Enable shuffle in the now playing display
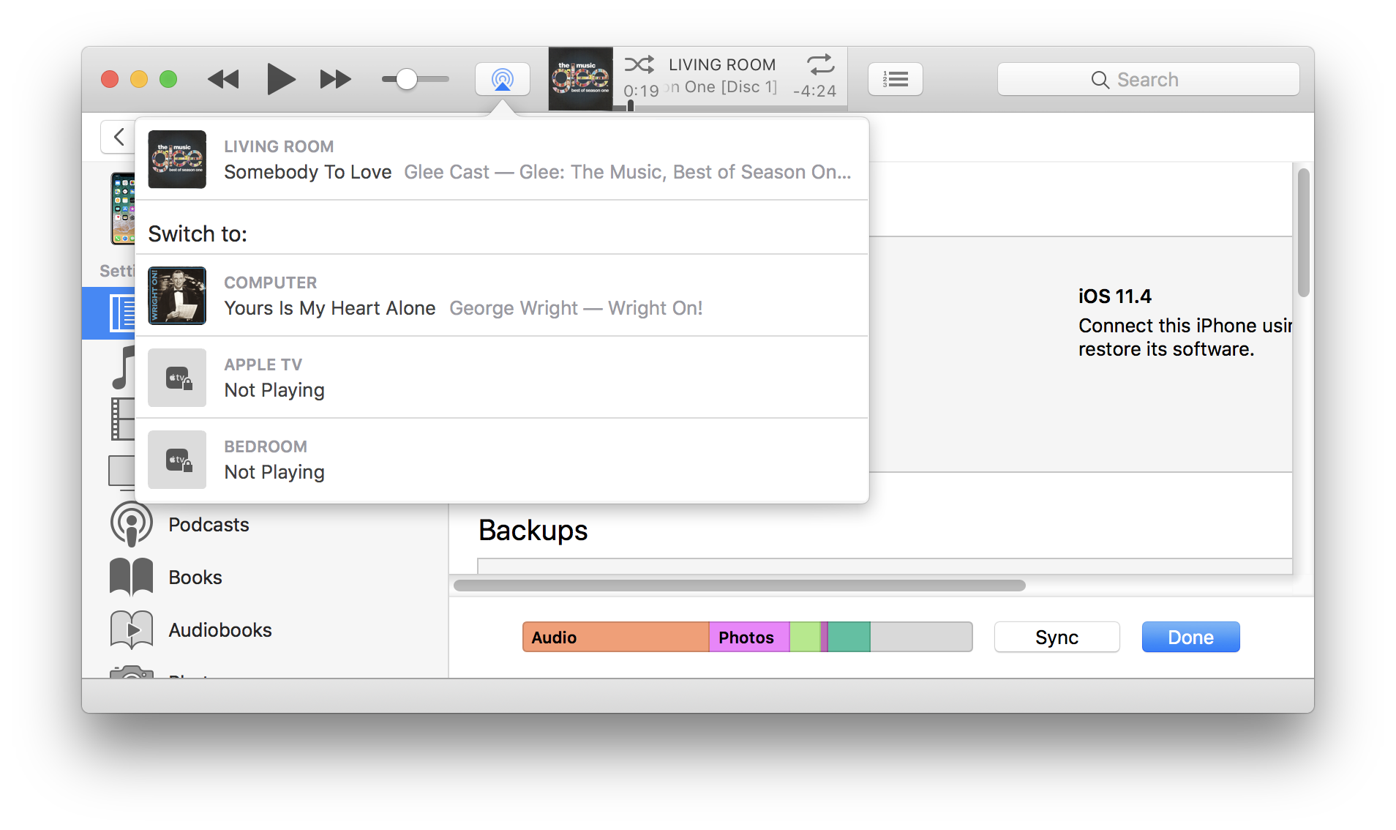 pos(639,64)
